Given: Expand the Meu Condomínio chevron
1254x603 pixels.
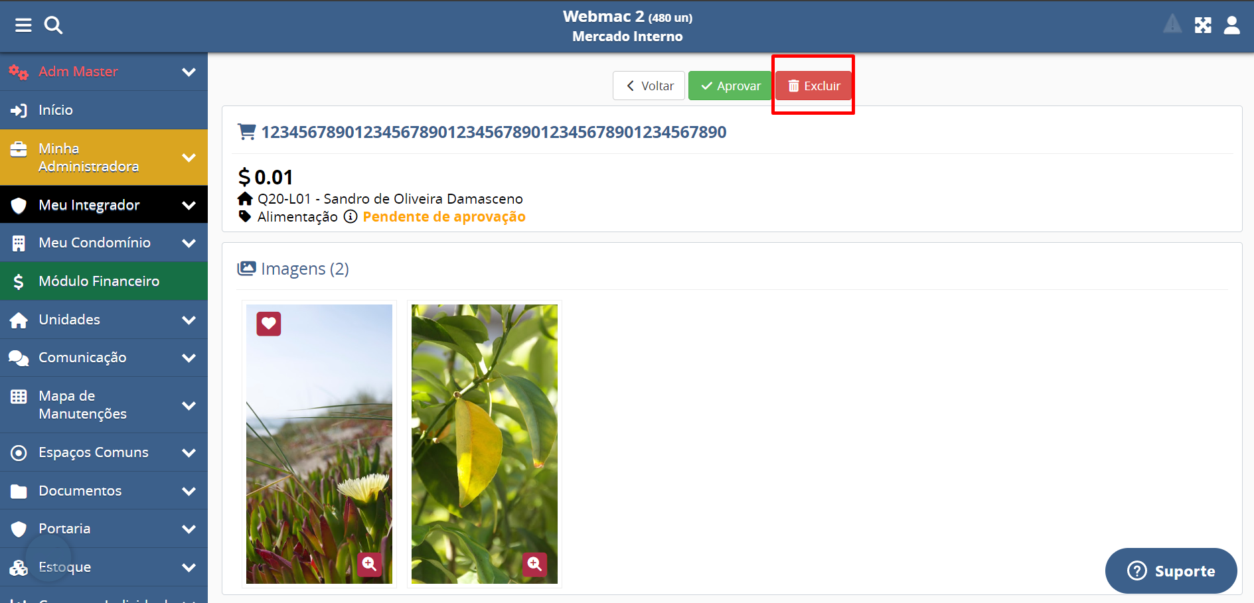Looking at the screenshot, I should click(x=189, y=243).
